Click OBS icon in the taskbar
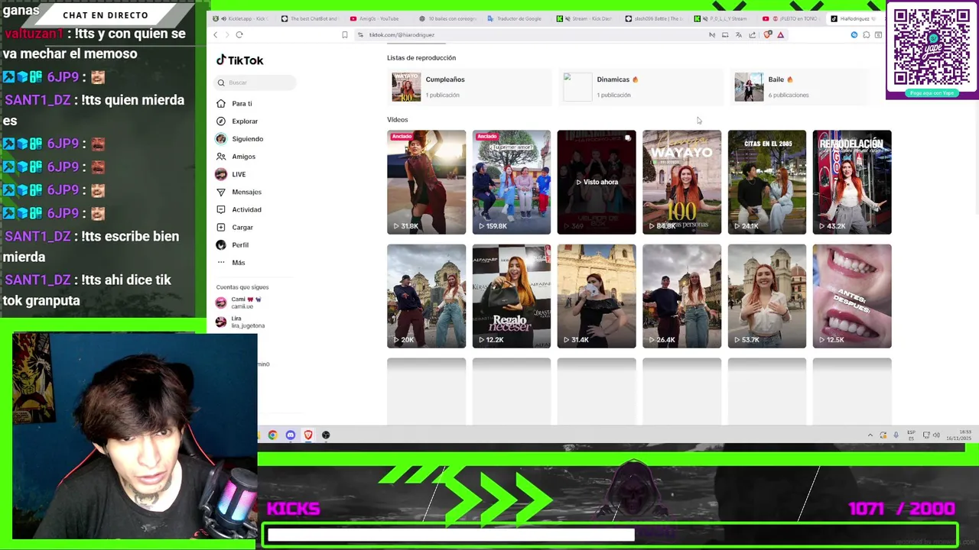The height and width of the screenshot is (550, 979). pos(326,435)
